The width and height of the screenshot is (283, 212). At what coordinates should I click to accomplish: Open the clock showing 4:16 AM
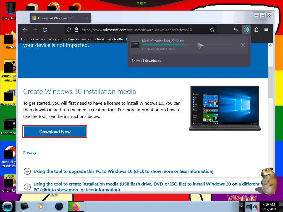(269, 206)
